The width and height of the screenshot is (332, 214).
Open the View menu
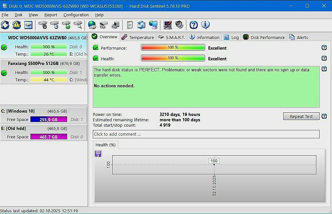pyautogui.click(x=33, y=15)
